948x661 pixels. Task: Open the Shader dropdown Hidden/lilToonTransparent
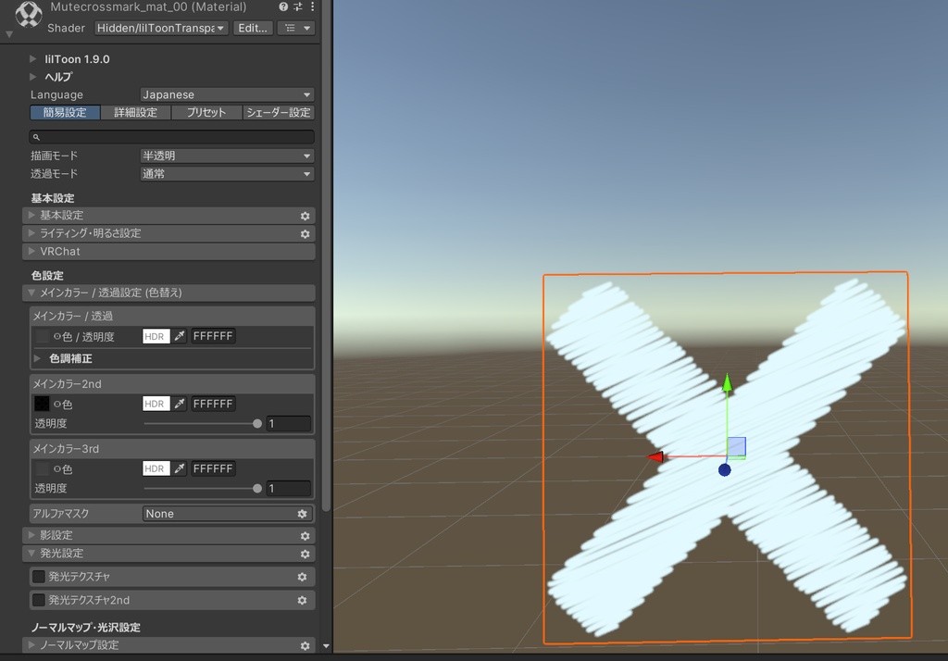click(x=160, y=28)
